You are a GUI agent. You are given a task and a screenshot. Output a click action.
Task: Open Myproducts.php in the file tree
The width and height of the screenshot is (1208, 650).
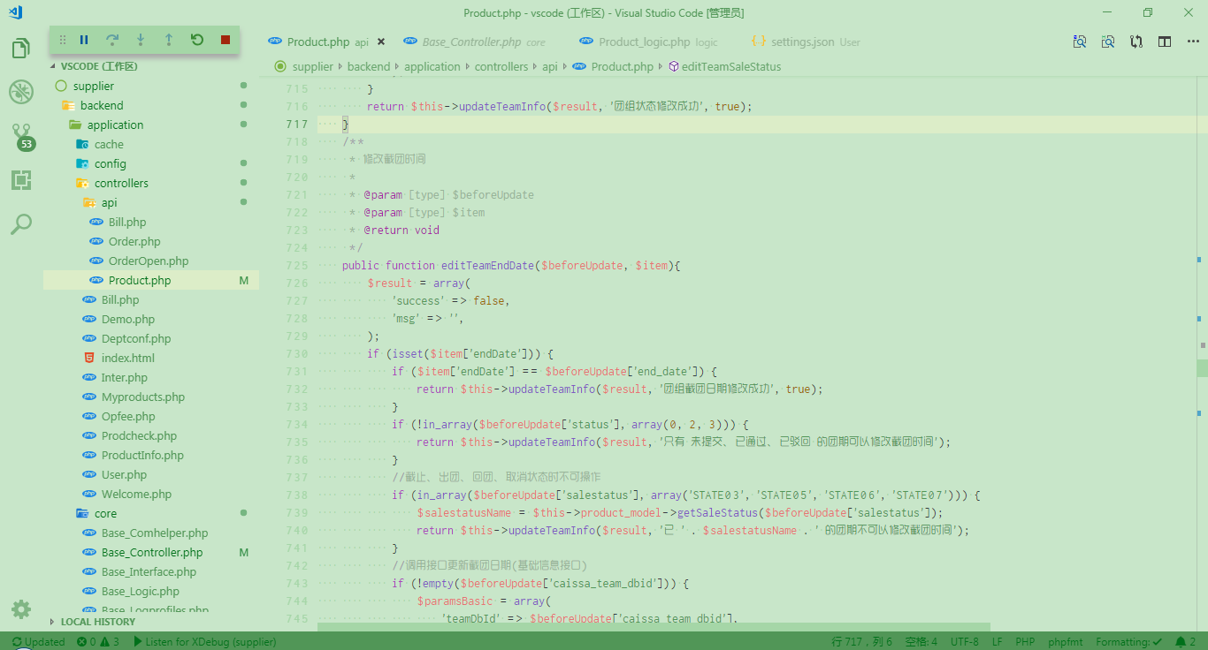(x=142, y=397)
